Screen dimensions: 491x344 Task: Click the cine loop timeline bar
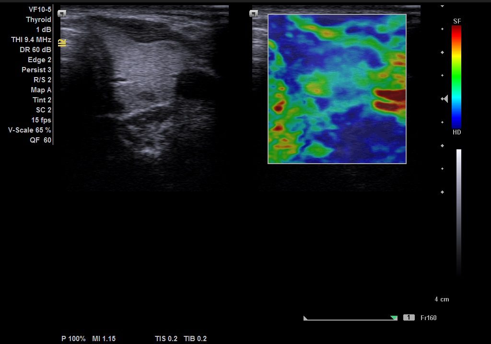pyautogui.click(x=351, y=320)
